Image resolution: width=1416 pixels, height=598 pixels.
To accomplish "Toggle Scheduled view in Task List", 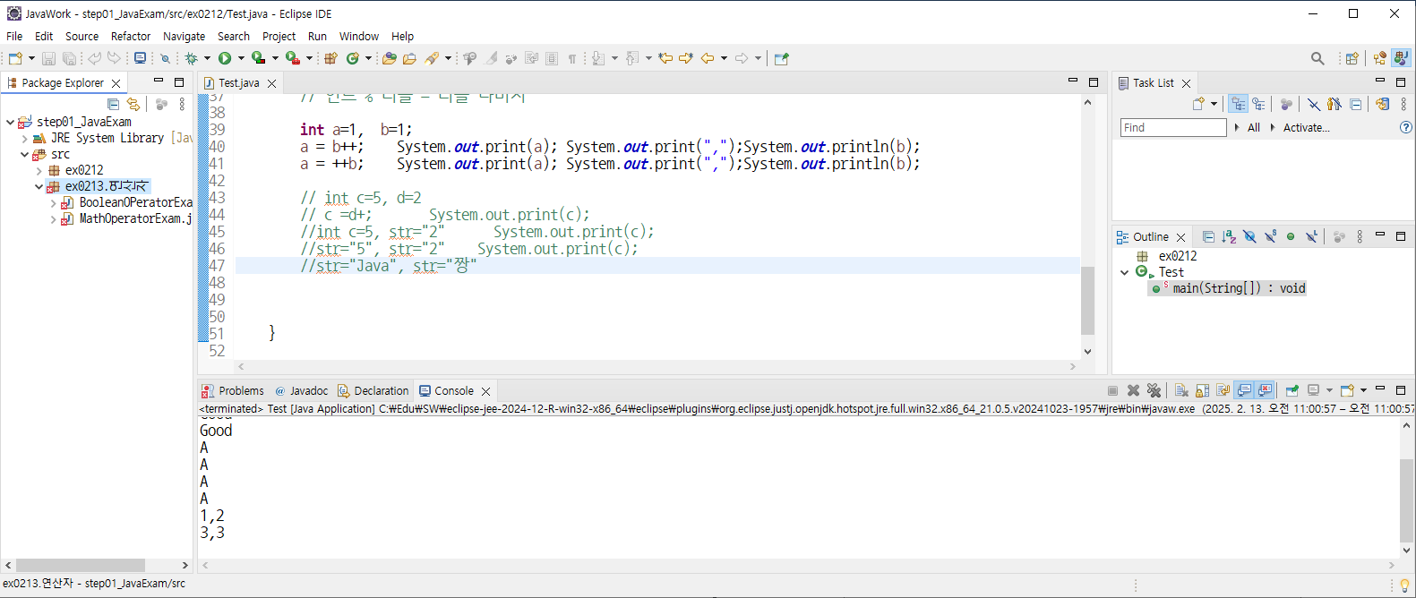I will tap(1258, 104).
